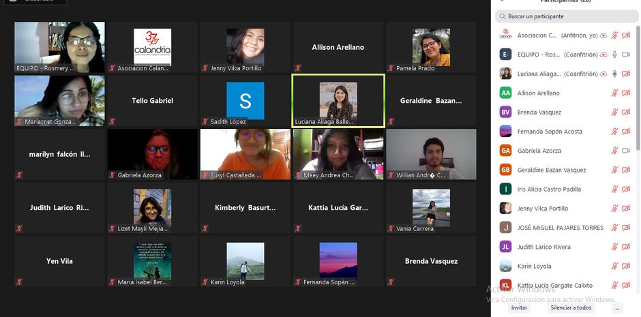Click camera-off icon for Judith Larico Rivera row
This screenshot has height=317, width=641.
[x=626, y=247]
